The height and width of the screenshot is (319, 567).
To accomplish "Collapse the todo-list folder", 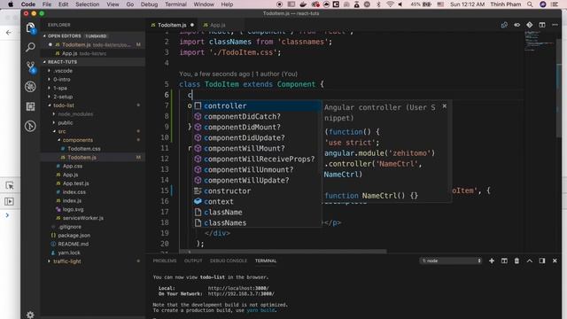I will [x=64, y=105].
